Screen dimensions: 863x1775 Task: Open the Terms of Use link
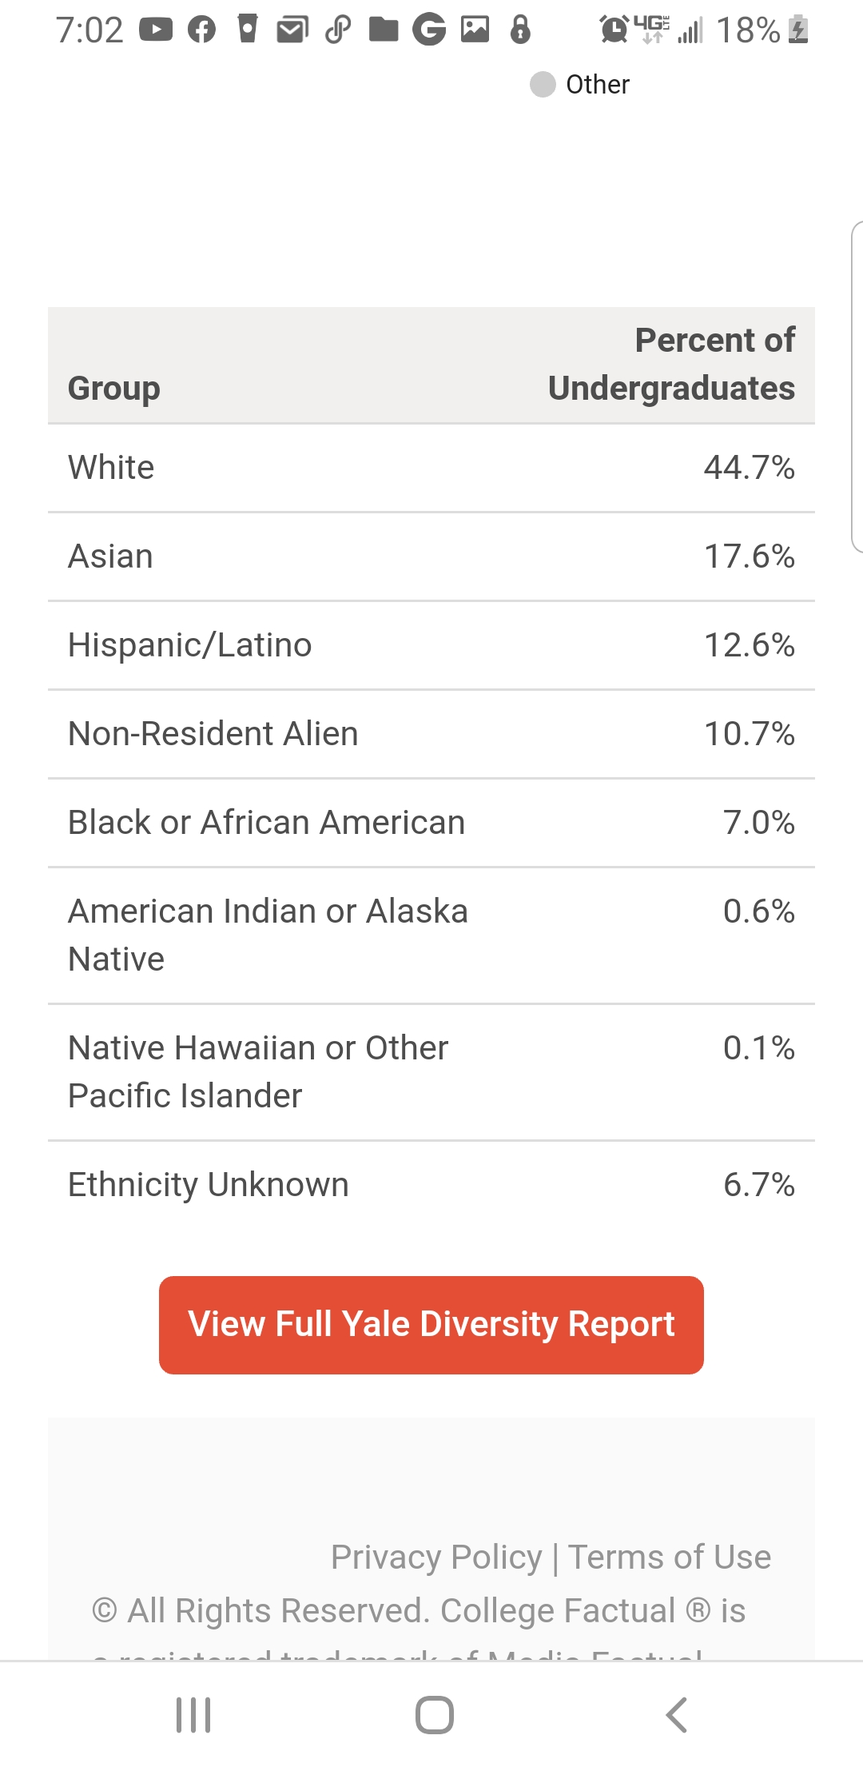pos(669,1557)
